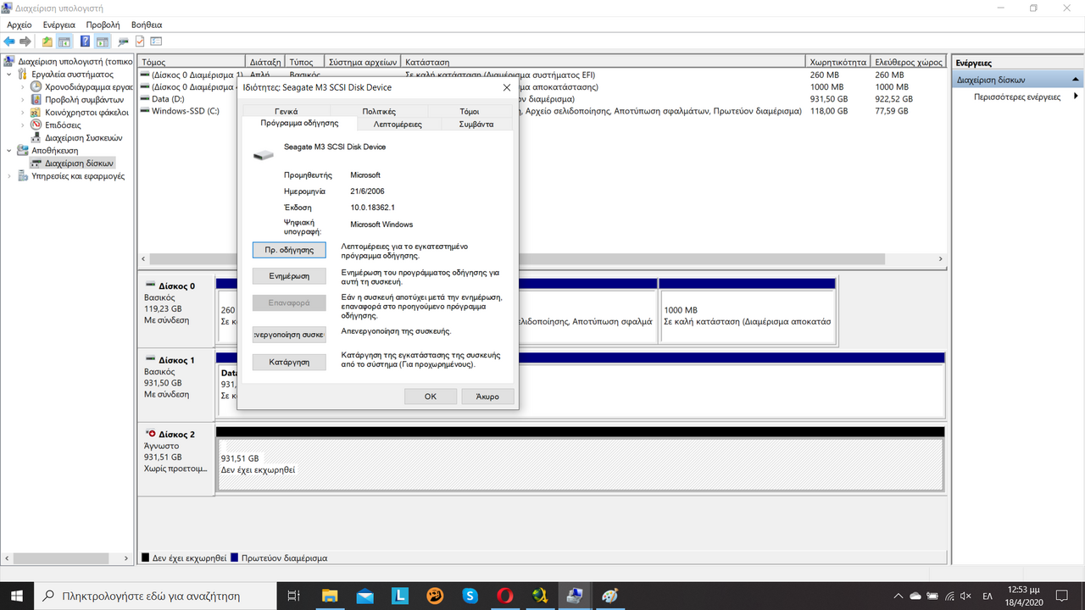The width and height of the screenshot is (1085, 610).
Task: Expand the Υπηρεσίες και εφαρμογές node arrow
Action: 9,176
